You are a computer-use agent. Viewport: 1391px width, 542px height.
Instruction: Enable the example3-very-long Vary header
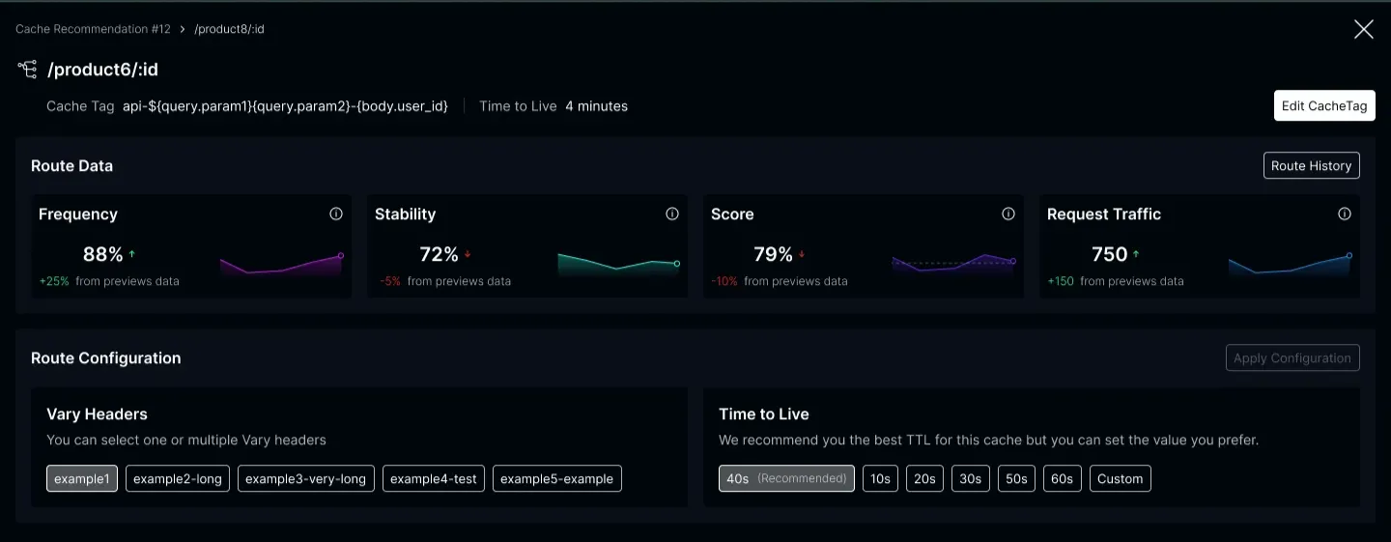point(306,478)
